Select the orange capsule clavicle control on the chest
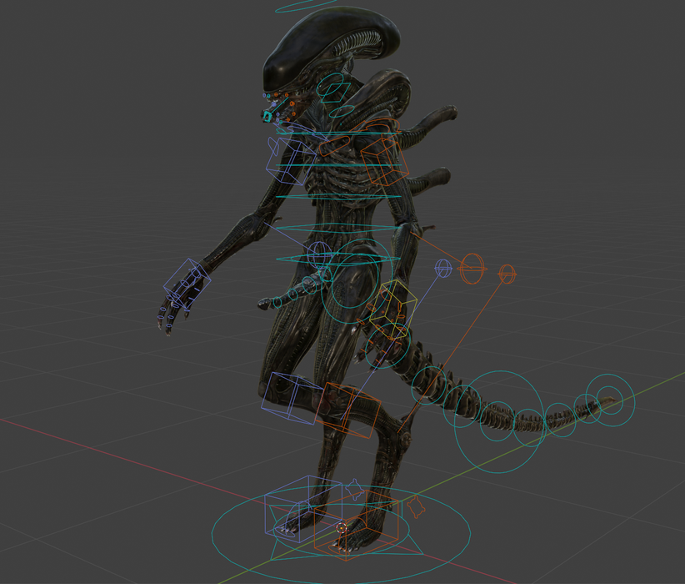The width and height of the screenshot is (685, 584). (335, 146)
